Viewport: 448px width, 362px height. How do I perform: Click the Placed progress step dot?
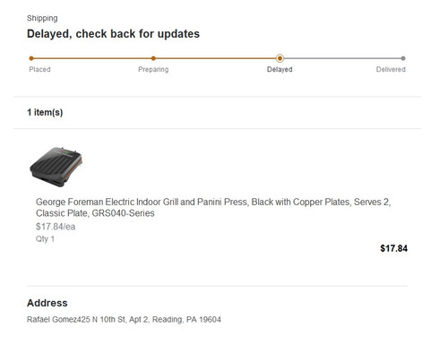click(31, 58)
